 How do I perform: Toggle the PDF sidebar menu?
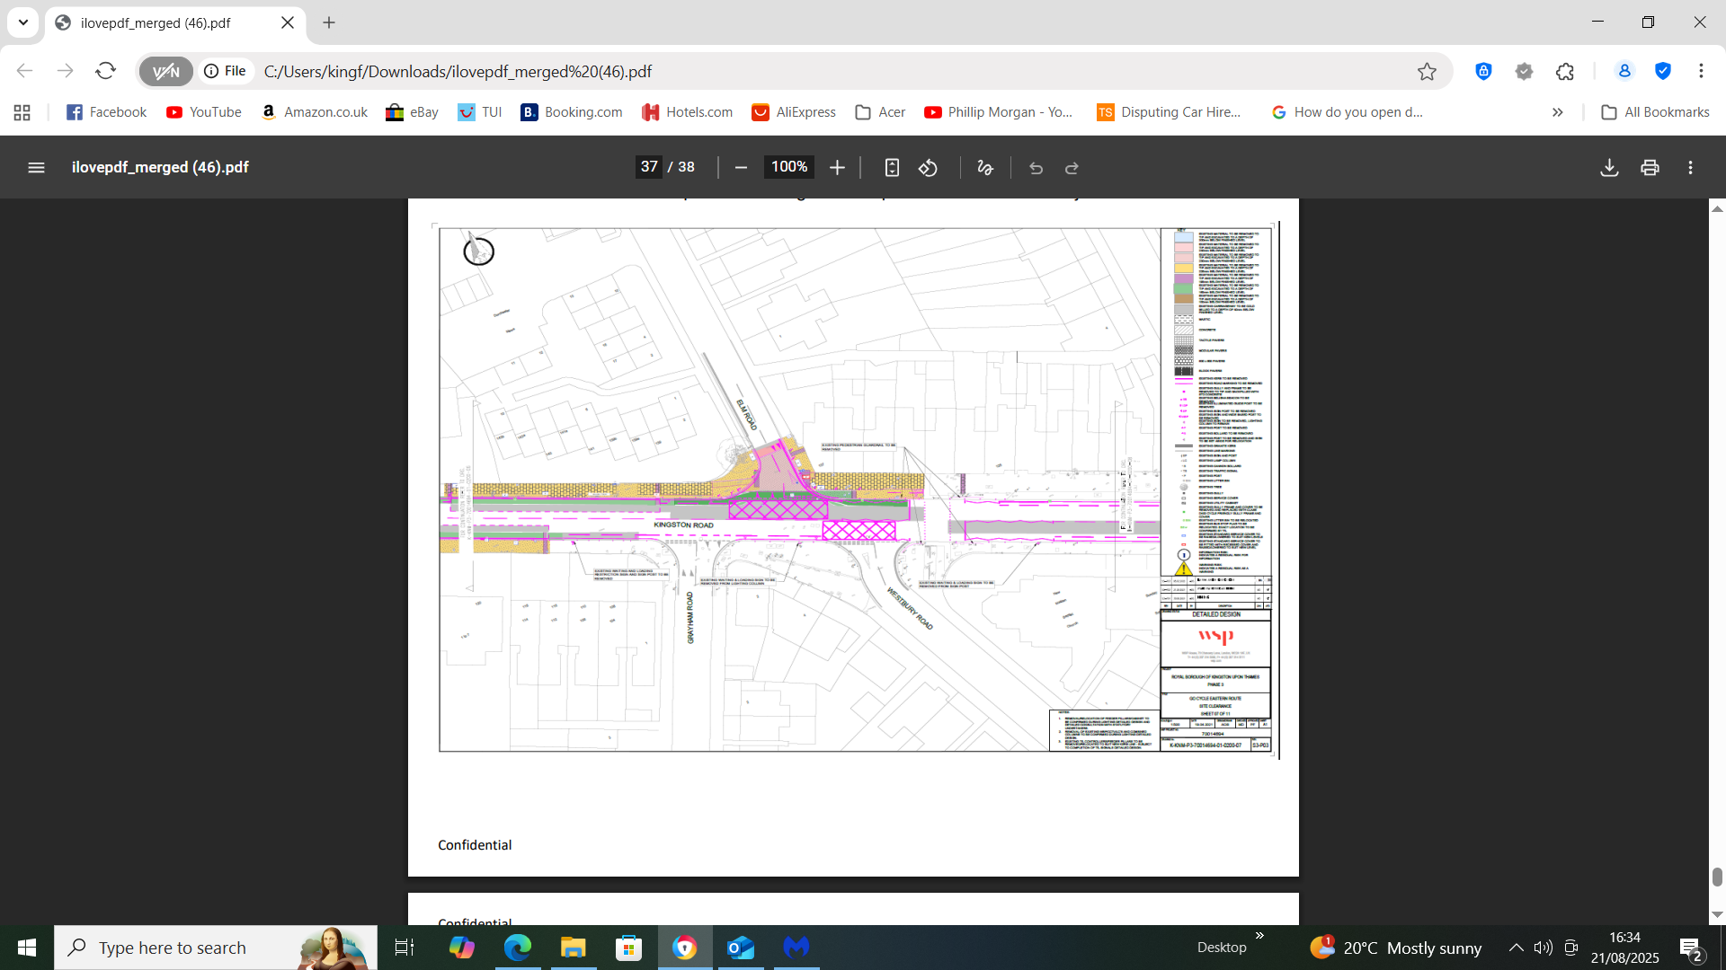[36, 168]
